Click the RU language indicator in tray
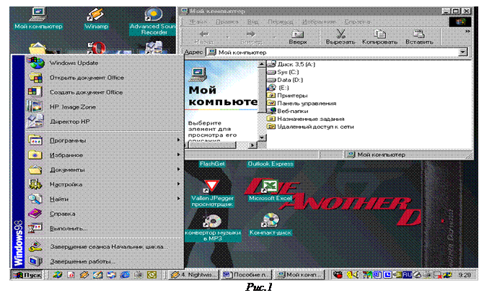492x298 pixels. [408, 274]
